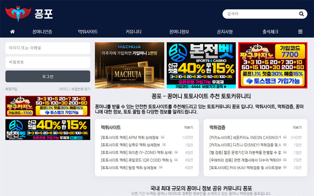This screenshot has height=196, width=314.
Task: Click the 먹튀검증 panel heading
Action: [217, 127]
